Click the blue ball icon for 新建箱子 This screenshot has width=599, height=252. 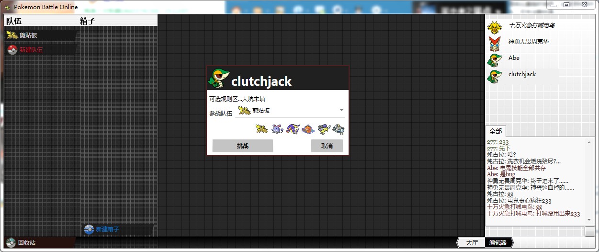[89, 229]
